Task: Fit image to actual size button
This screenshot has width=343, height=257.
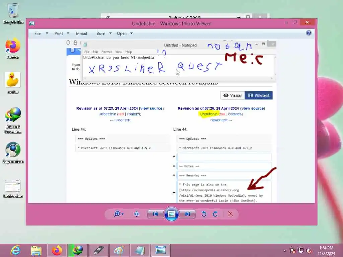Action: pos(137,214)
